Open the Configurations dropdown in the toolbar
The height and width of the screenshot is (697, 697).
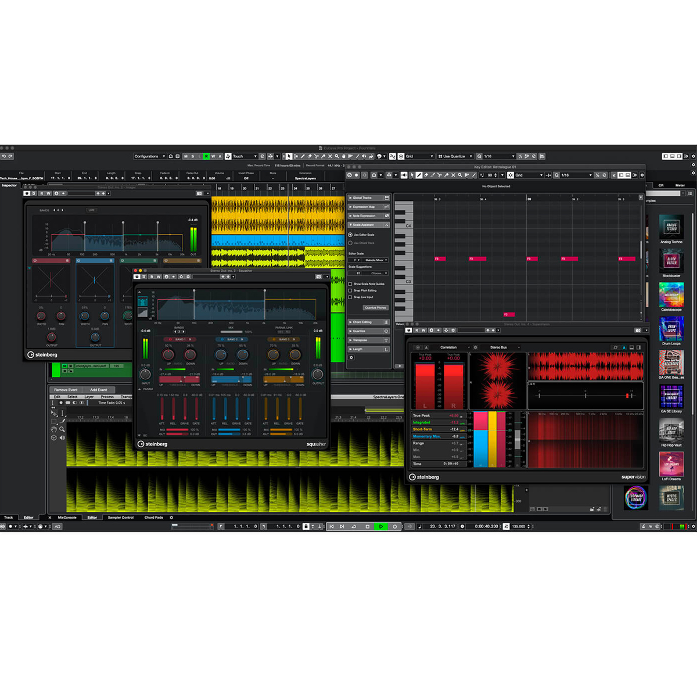pos(150,156)
